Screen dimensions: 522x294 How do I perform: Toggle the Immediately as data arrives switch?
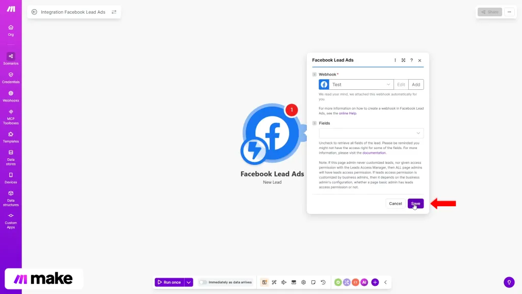click(x=203, y=282)
